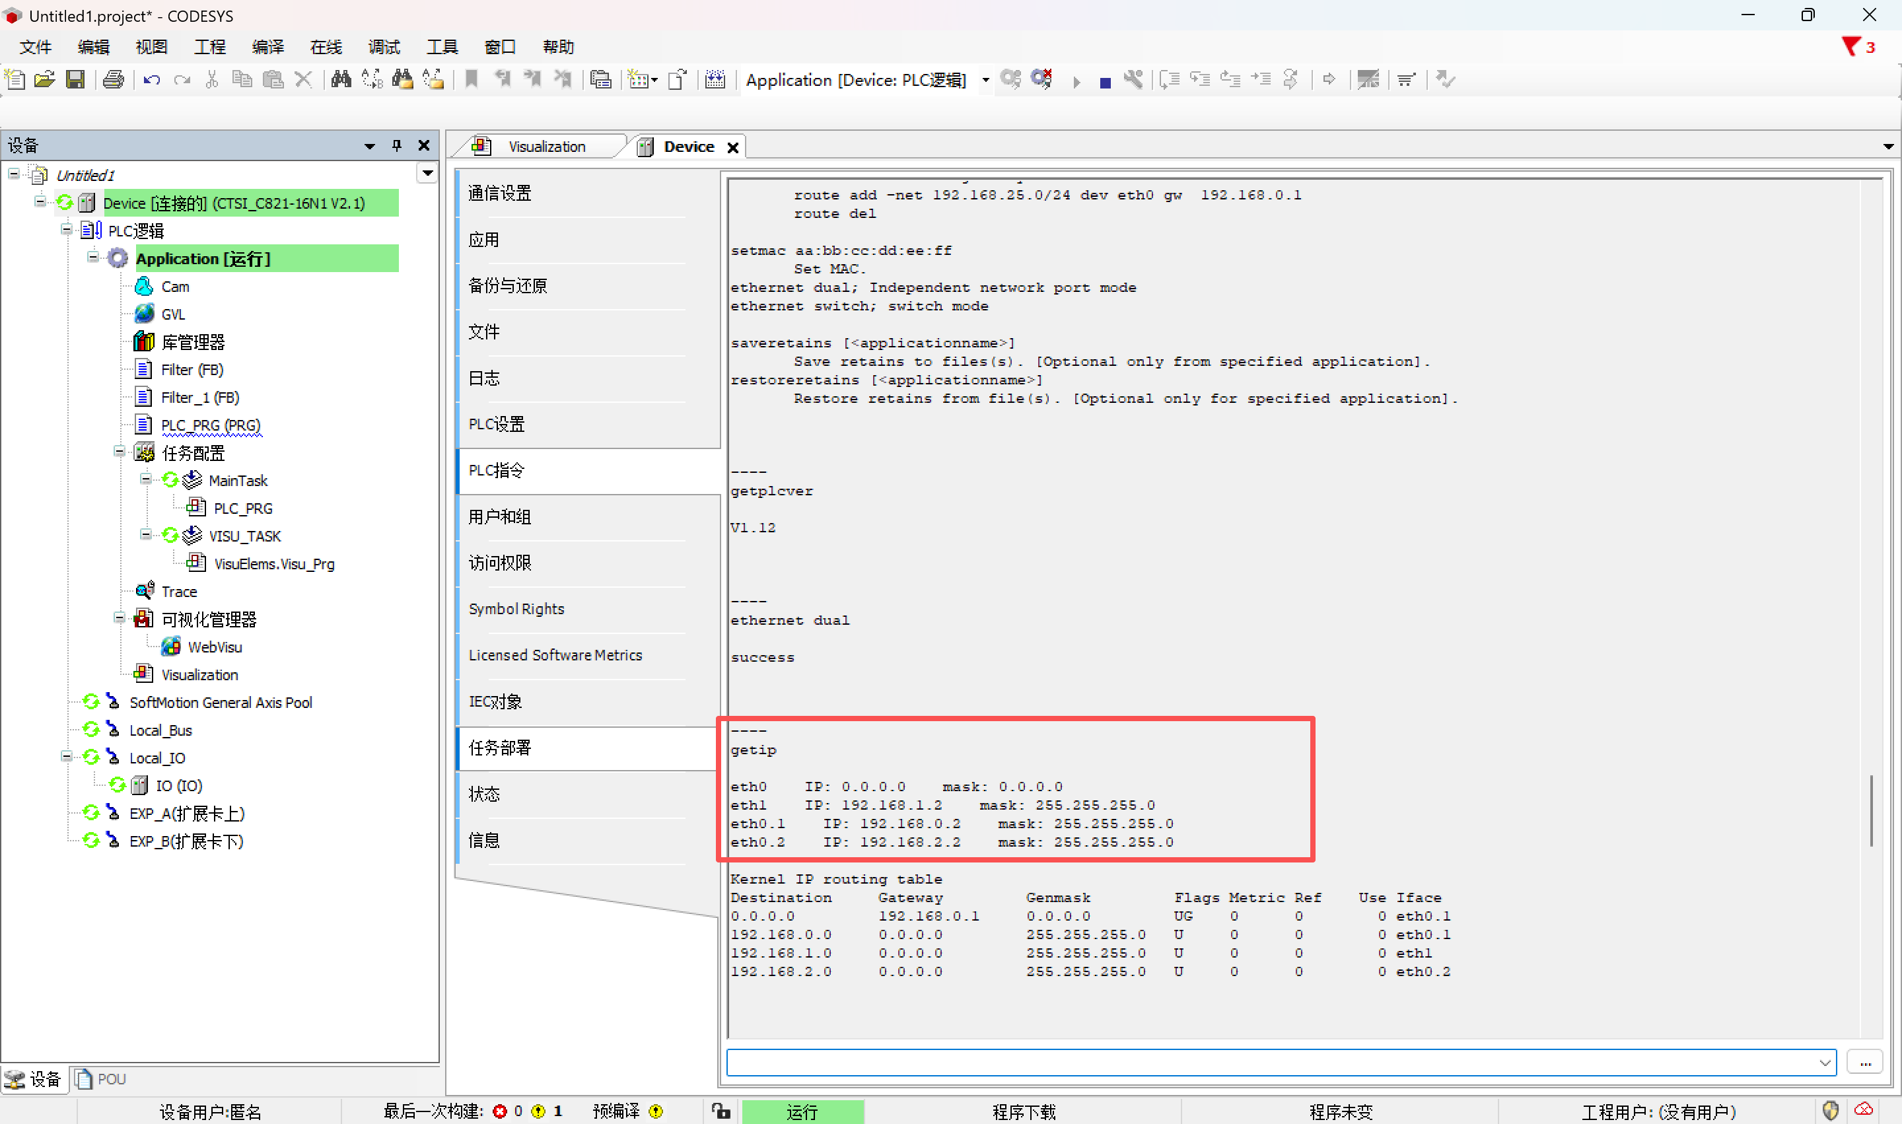Open the 编译 menu
This screenshot has height=1124, width=1902.
click(268, 47)
